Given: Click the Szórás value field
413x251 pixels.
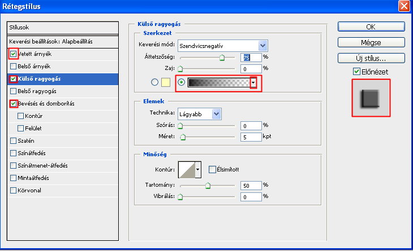Looking at the screenshot, I should tap(251, 126).
